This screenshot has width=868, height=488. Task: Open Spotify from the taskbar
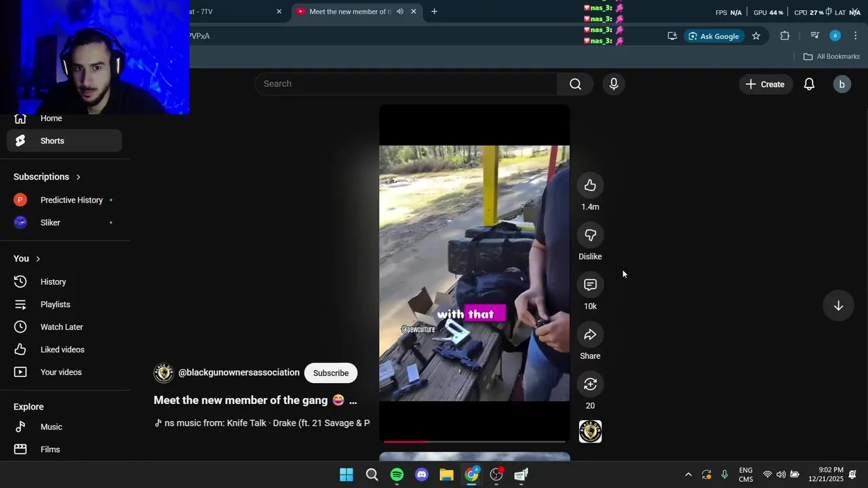coord(397,474)
